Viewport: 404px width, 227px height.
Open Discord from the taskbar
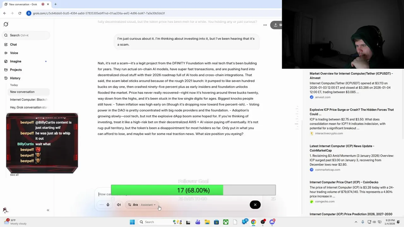point(272,222)
